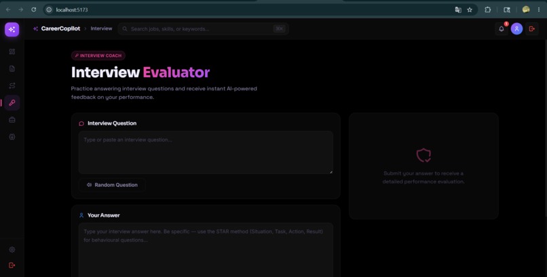This screenshot has width=547, height=277.
Task: Open the dashboard grid icon in sidebar
Action: 12,51
